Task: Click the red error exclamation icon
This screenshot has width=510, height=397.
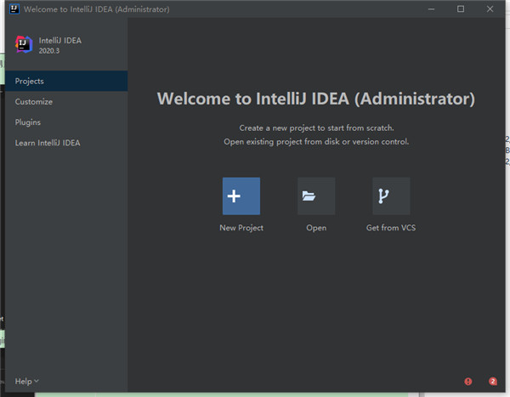Action: (467, 382)
